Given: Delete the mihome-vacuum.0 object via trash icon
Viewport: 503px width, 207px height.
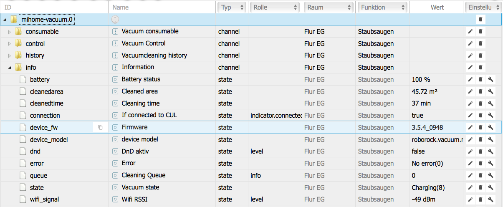Looking at the screenshot, I should coord(480,19).
